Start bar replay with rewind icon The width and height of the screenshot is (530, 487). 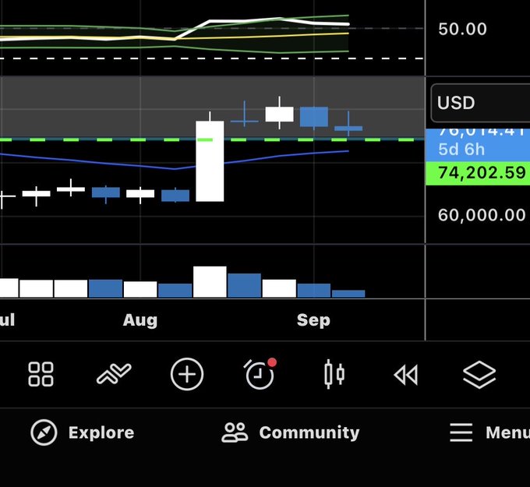coord(406,375)
